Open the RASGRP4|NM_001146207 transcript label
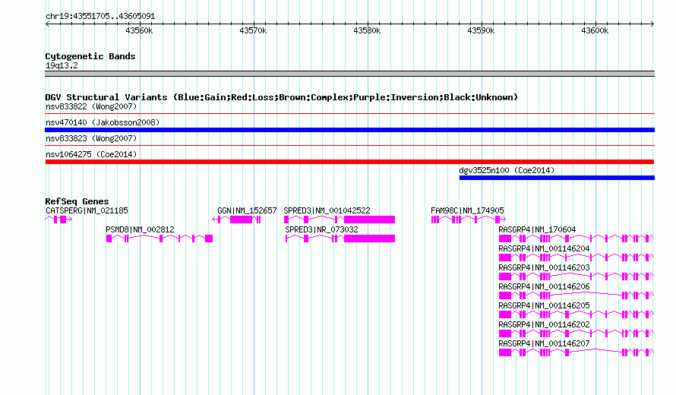 [544, 343]
